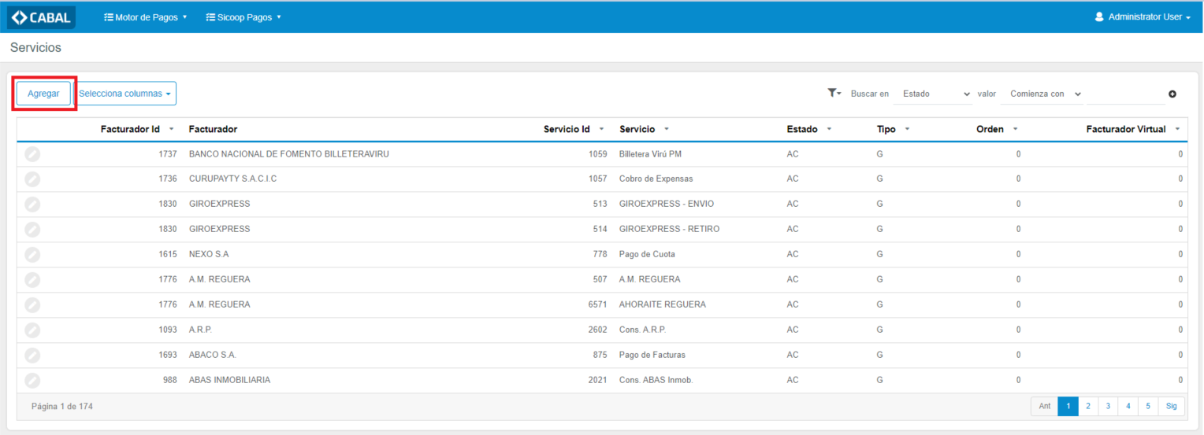Go to page 2
Image resolution: width=1204 pixels, height=435 pixels.
(x=1087, y=406)
